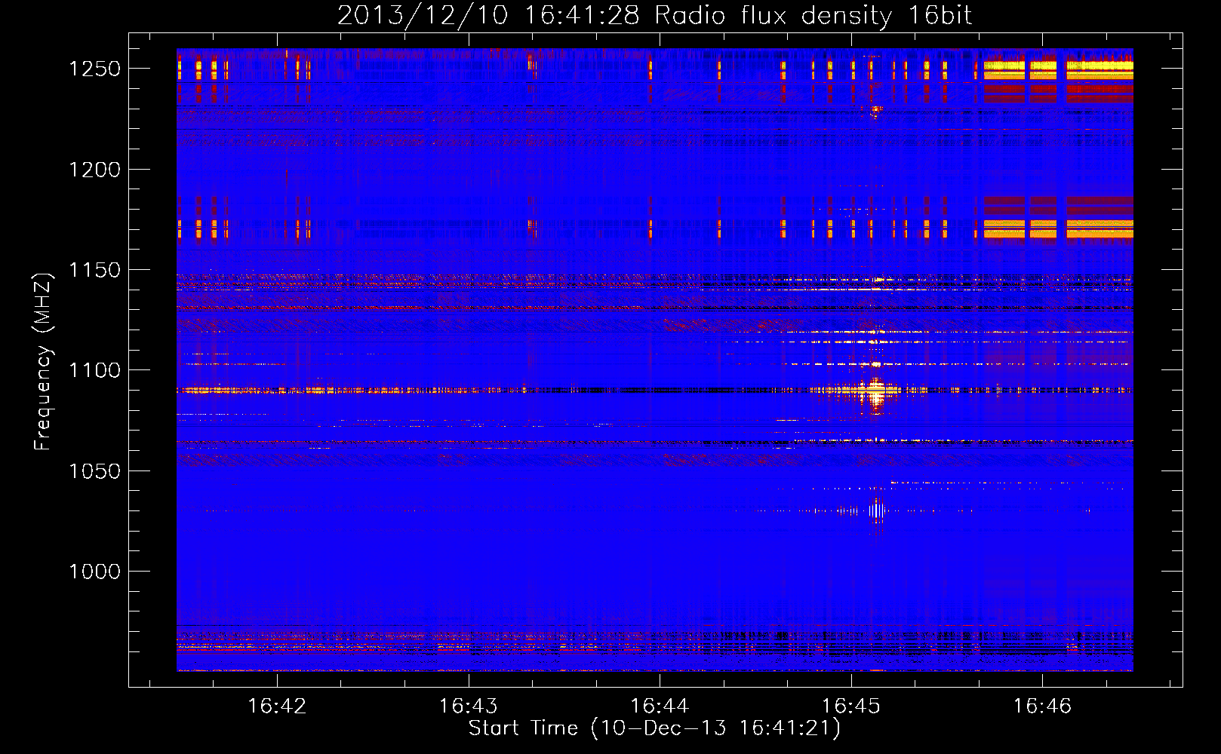Click the 1150 frequency tick label
The image size is (1221, 754).
tap(94, 270)
